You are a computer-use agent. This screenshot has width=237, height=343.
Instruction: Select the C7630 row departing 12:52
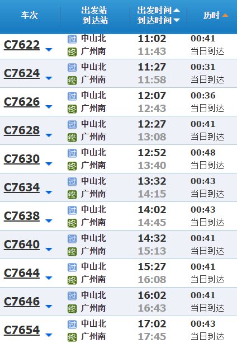(118, 159)
